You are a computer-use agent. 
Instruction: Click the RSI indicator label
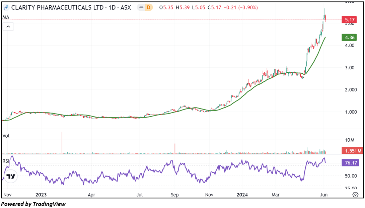pyautogui.click(x=6, y=161)
